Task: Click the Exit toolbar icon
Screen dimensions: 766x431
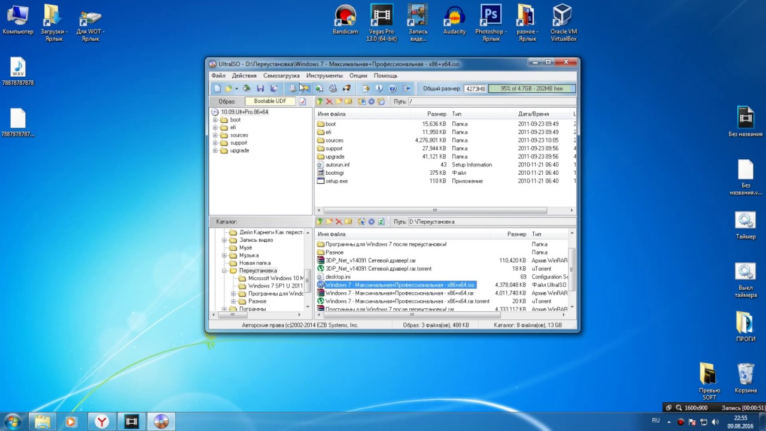Action: click(x=407, y=89)
